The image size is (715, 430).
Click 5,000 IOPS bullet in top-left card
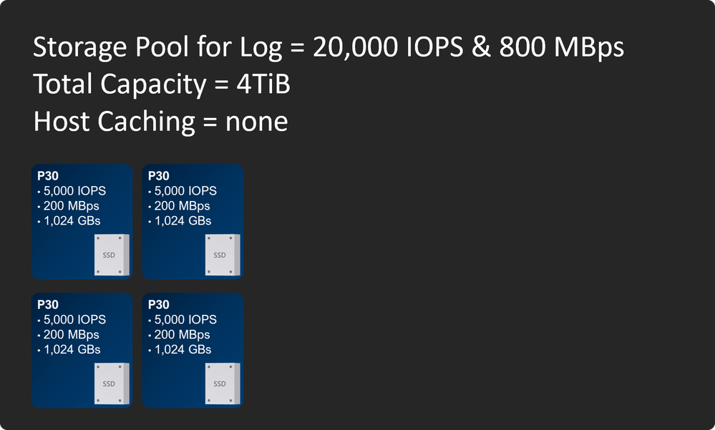click(x=74, y=191)
